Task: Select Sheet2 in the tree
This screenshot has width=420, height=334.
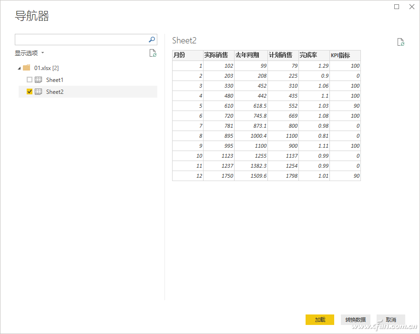Action: [x=54, y=91]
